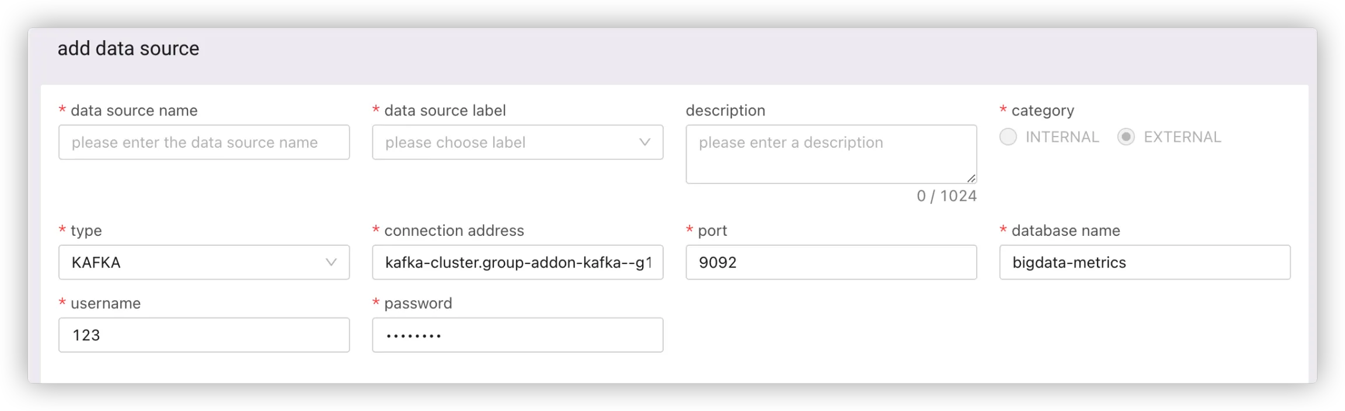Click the description textarea resize handle
Viewport: 1345px width, 411px height.
pos(971,178)
